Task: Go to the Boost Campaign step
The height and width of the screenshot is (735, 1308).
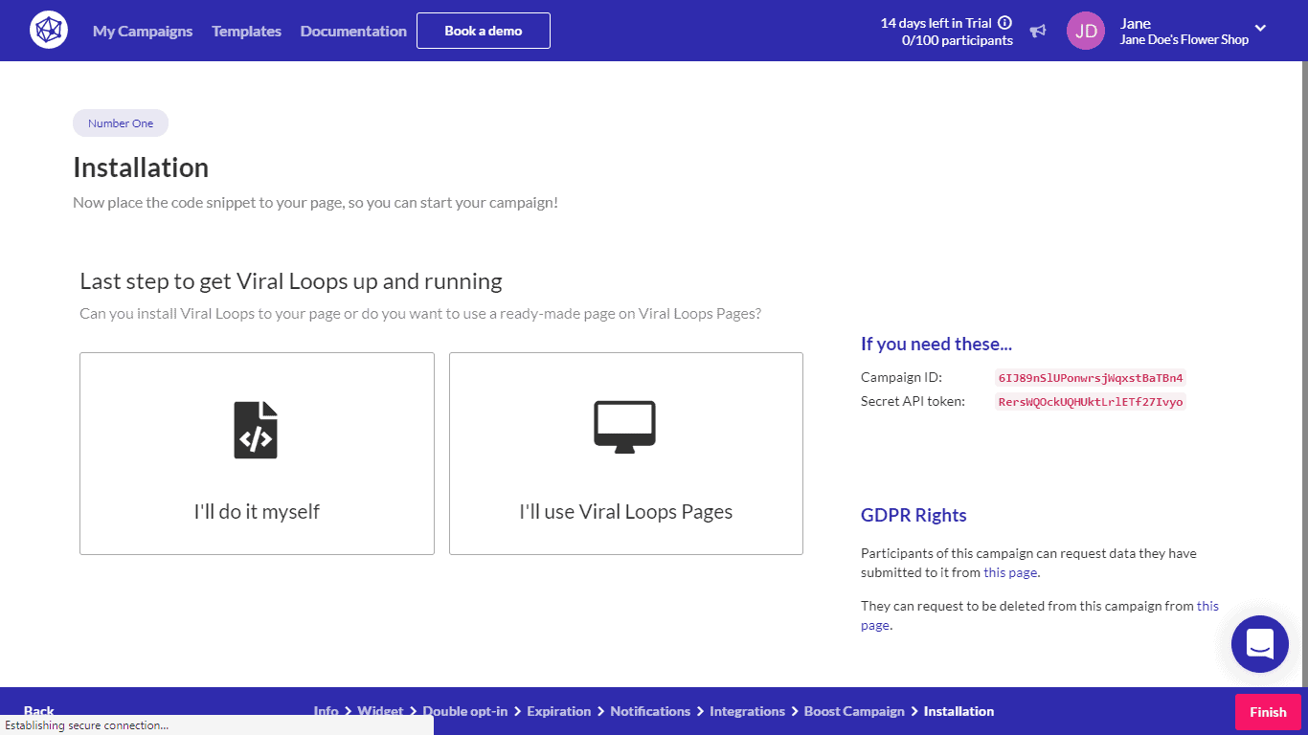Action: (854, 711)
